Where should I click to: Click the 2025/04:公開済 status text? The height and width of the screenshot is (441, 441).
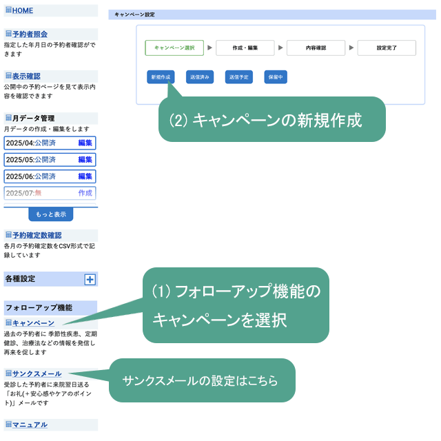[31, 143]
